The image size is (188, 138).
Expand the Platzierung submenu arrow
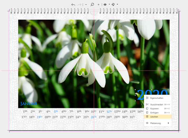point(168,123)
